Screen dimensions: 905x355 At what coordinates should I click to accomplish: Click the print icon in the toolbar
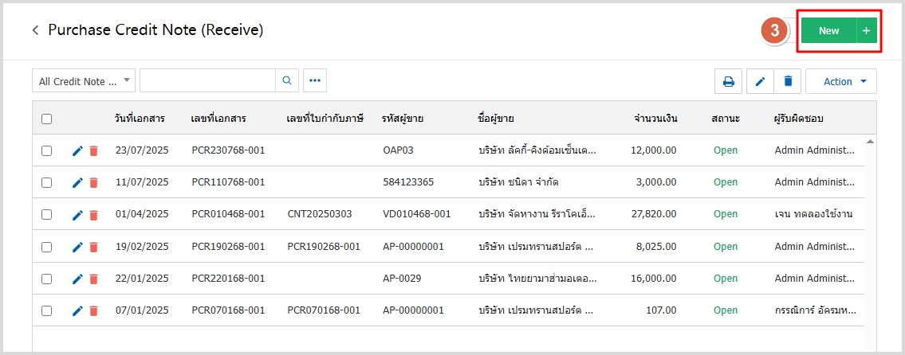pos(728,81)
